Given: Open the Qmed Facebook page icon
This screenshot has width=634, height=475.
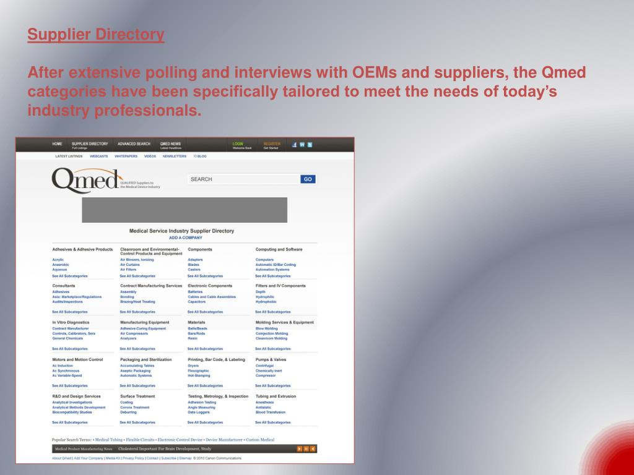Looking at the screenshot, I should 294,145.
